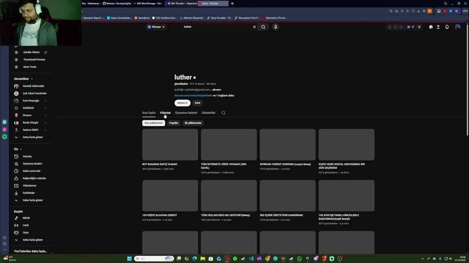Open the account avatar menu
The height and width of the screenshot is (263, 469).
pos(458,27)
